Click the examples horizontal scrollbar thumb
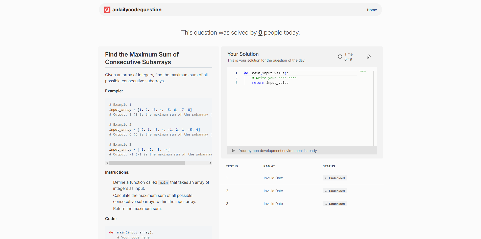The width and height of the screenshot is (481, 239). tap(147, 163)
